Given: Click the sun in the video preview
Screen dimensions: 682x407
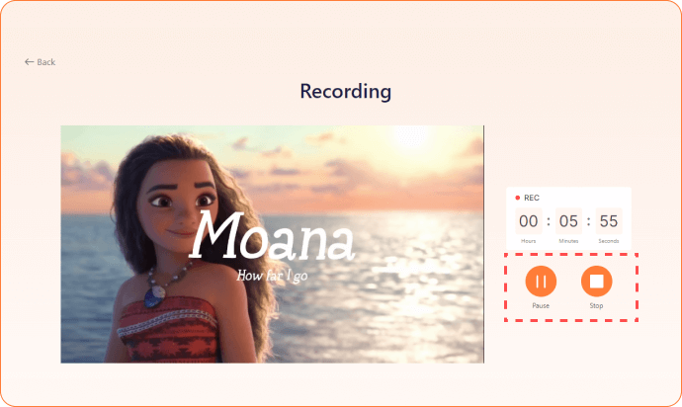Looking at the screenshot, I should click(411, 137).
